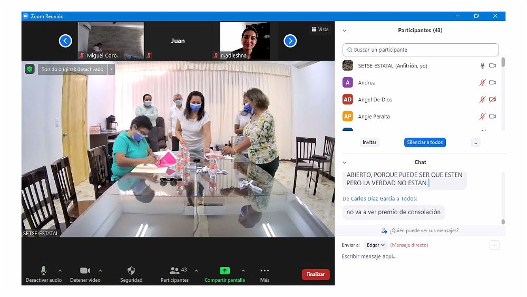
Task: Click the Buscar un participante search field
Action: pos(421,50)
